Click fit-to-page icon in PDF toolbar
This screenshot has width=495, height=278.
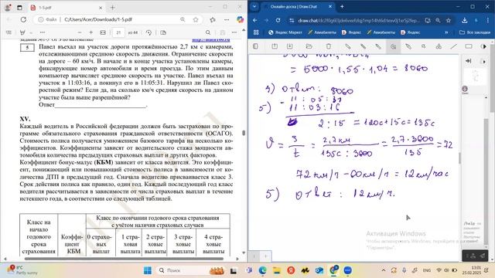pos(103,32)
